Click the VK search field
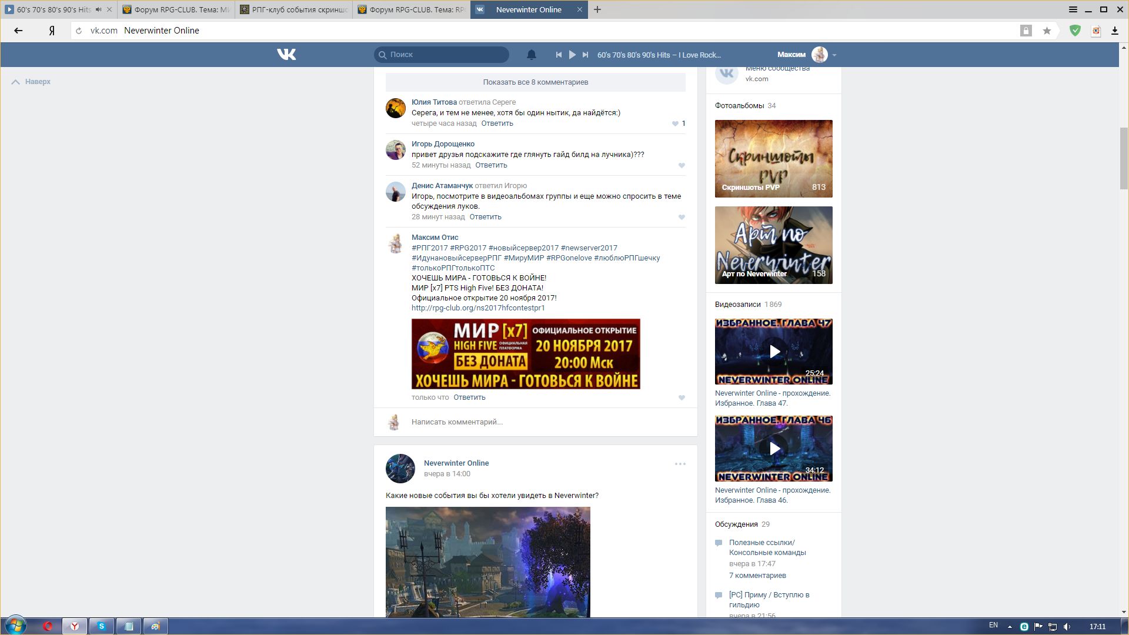The image size is (1129, 635). (441, 55)
